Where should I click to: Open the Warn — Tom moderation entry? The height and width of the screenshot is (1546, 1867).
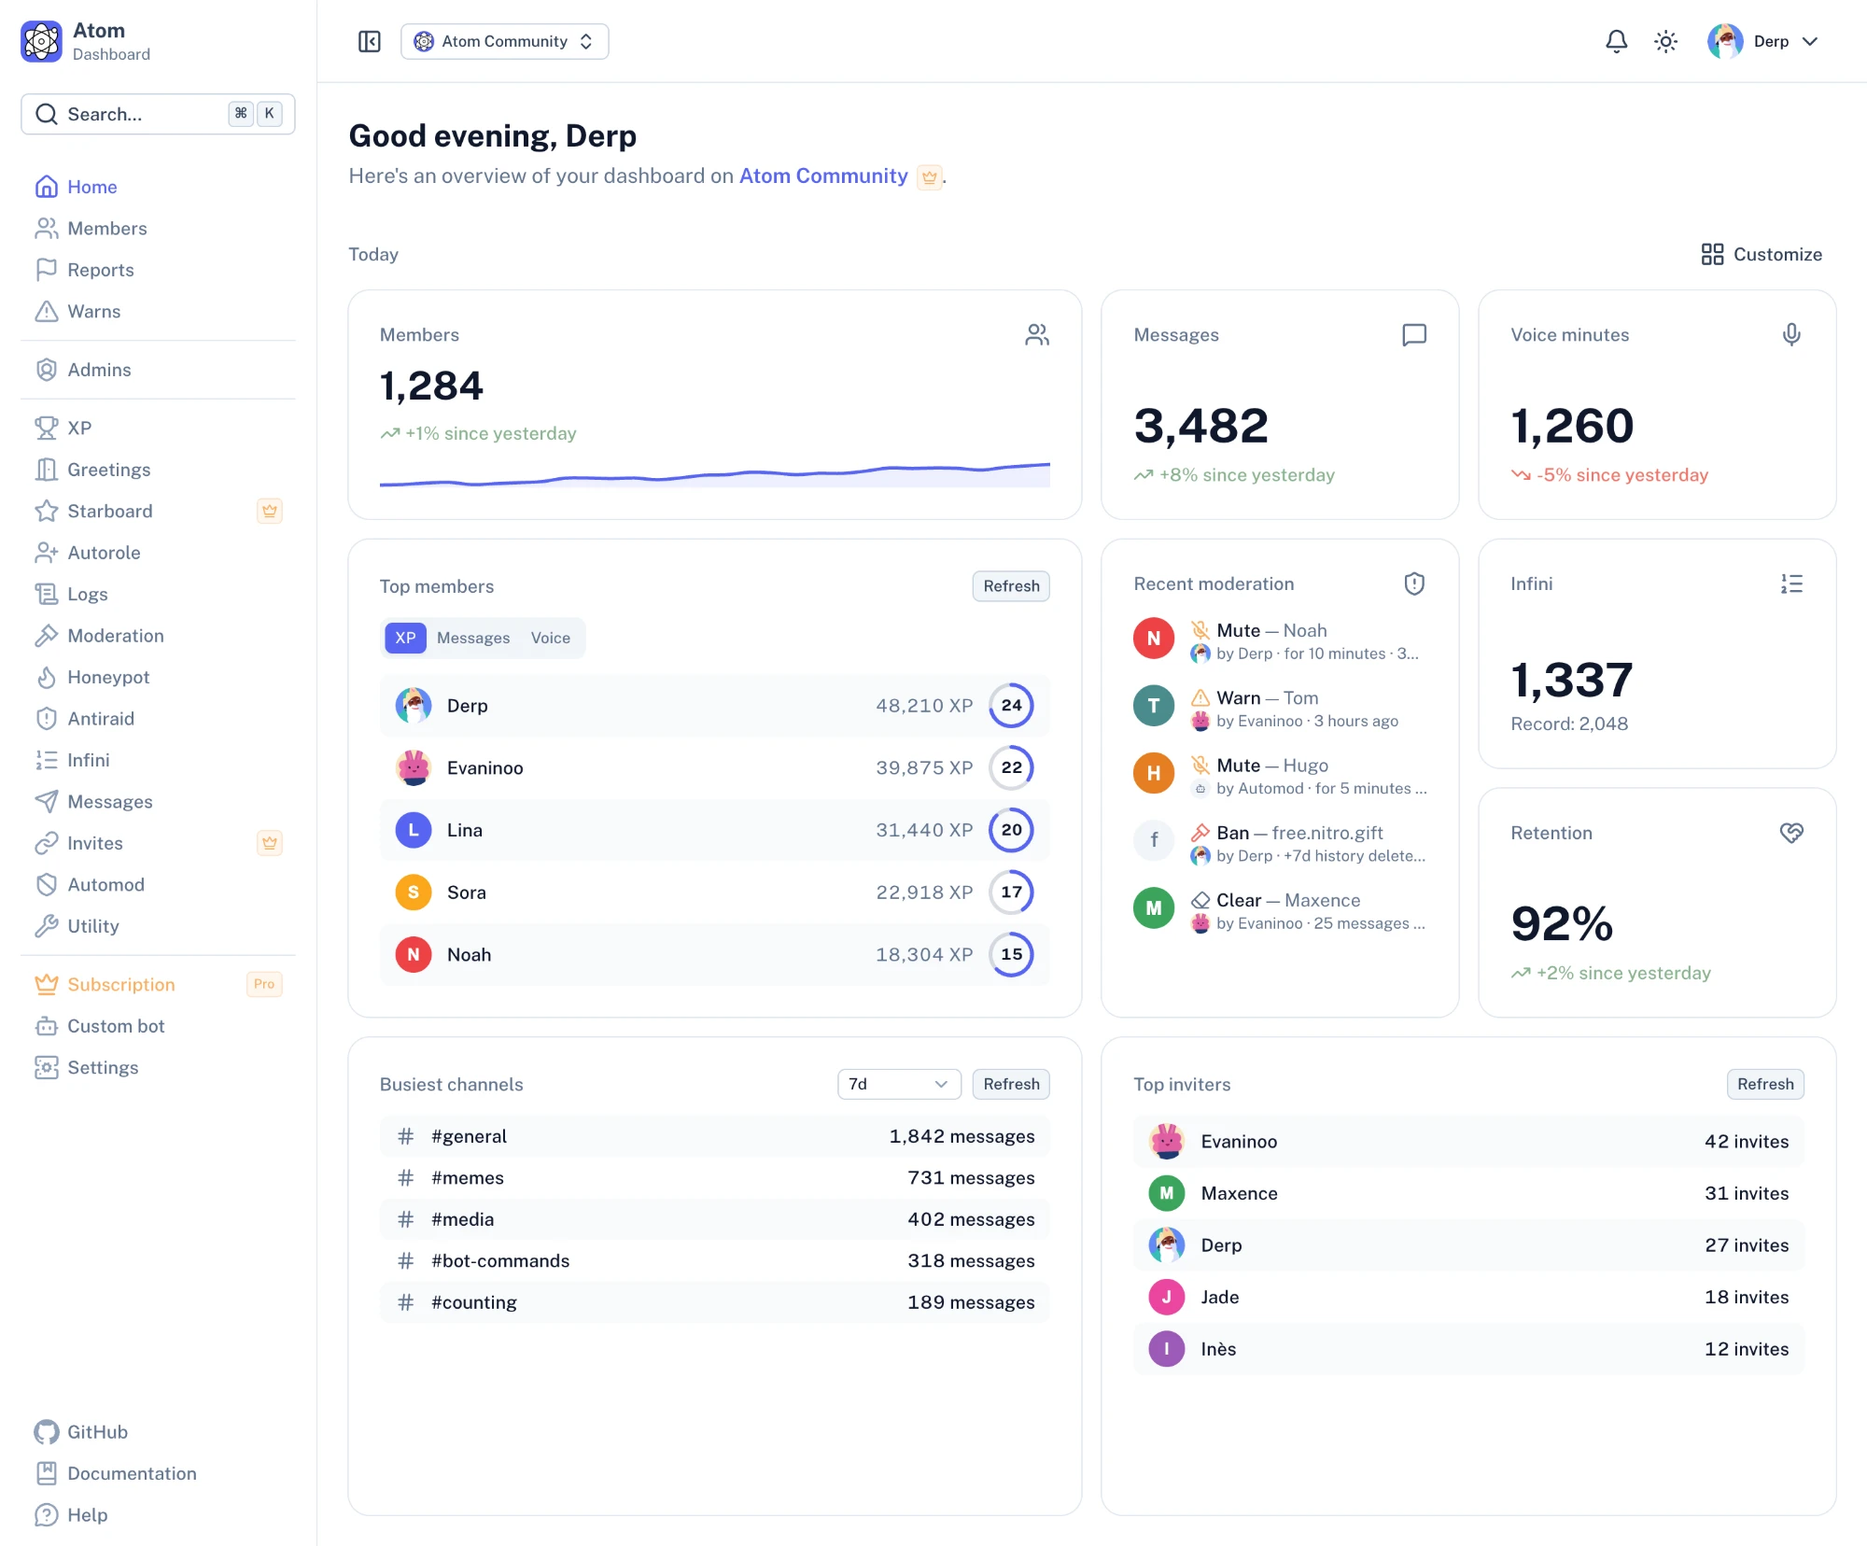point(1280,709)
